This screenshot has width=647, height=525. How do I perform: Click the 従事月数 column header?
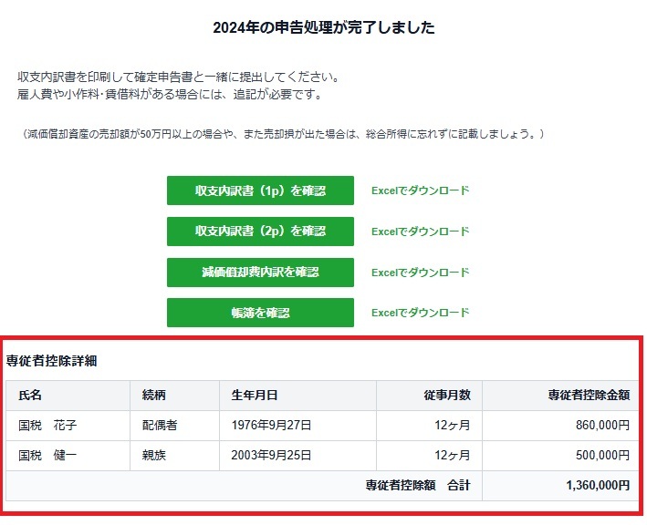(x=447, y=396)
